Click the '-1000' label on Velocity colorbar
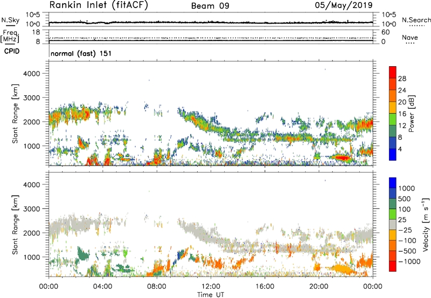Viewport: 431px width, 298px height. [409, 261]
